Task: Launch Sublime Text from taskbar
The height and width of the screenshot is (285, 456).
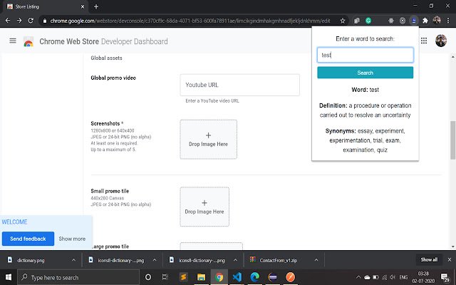Action: click(184, 277)
